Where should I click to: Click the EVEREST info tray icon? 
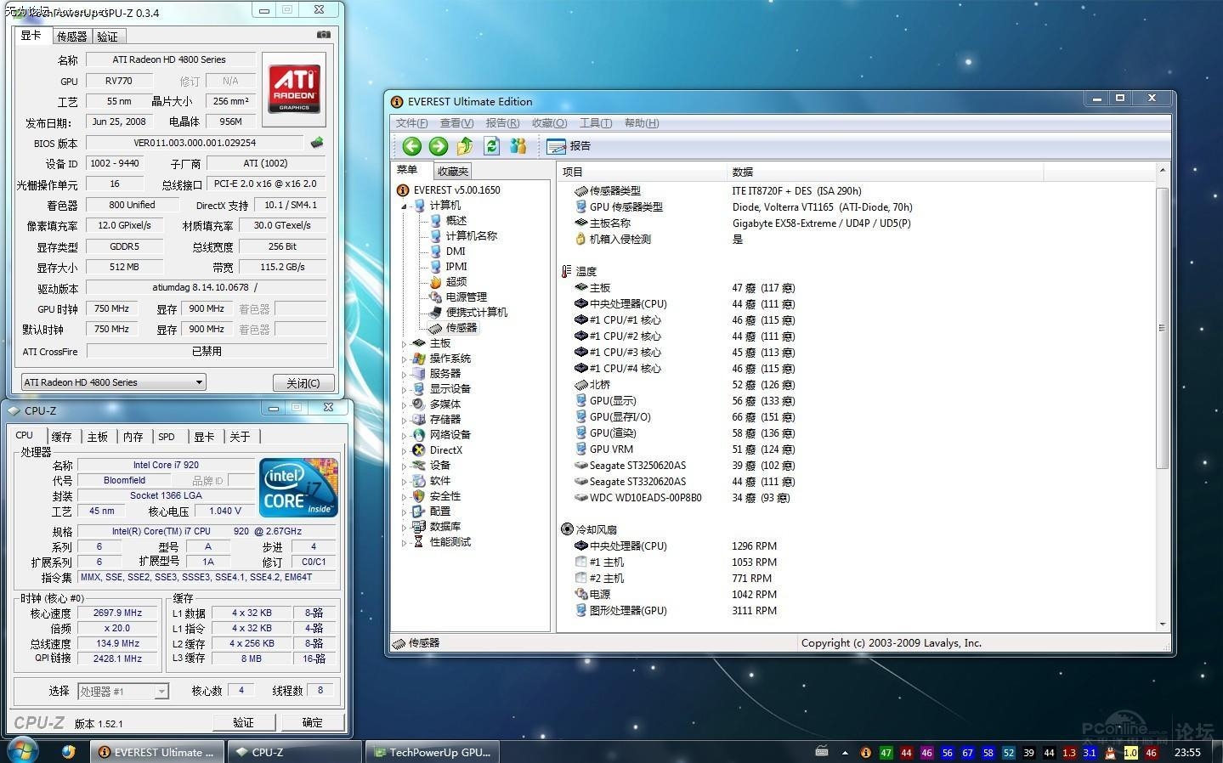[865, 753]
